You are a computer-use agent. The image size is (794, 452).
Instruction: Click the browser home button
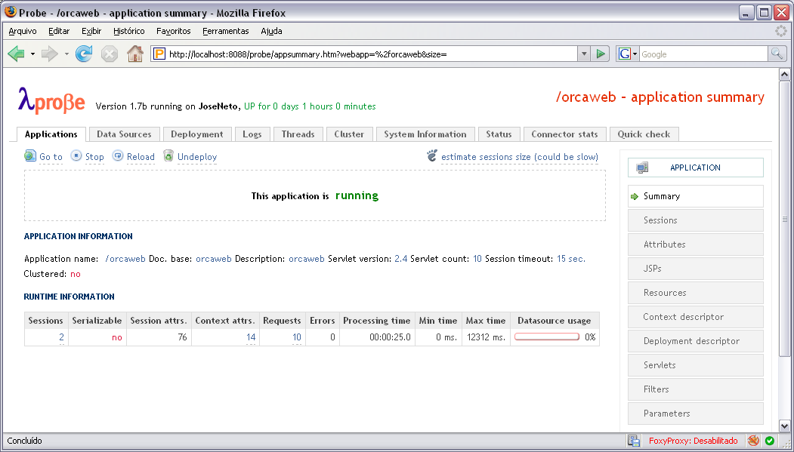coord(134,54)
